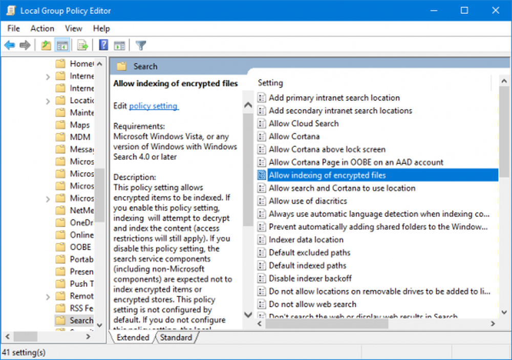
Task: Toggle Show/Hide Action Pane button
Action: coord(119,46)
